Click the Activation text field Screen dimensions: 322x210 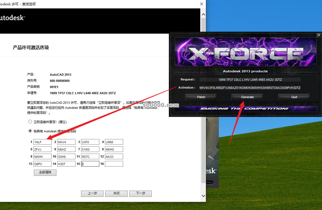point(250,88)
